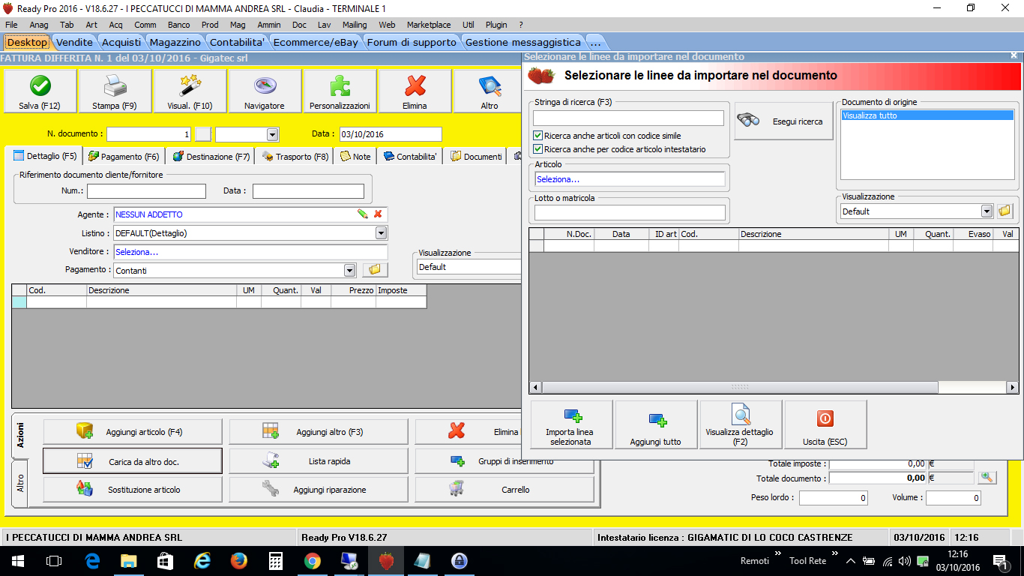Switch to Vendite top tab
1024x576 pixels.
[x=75, y=42]
